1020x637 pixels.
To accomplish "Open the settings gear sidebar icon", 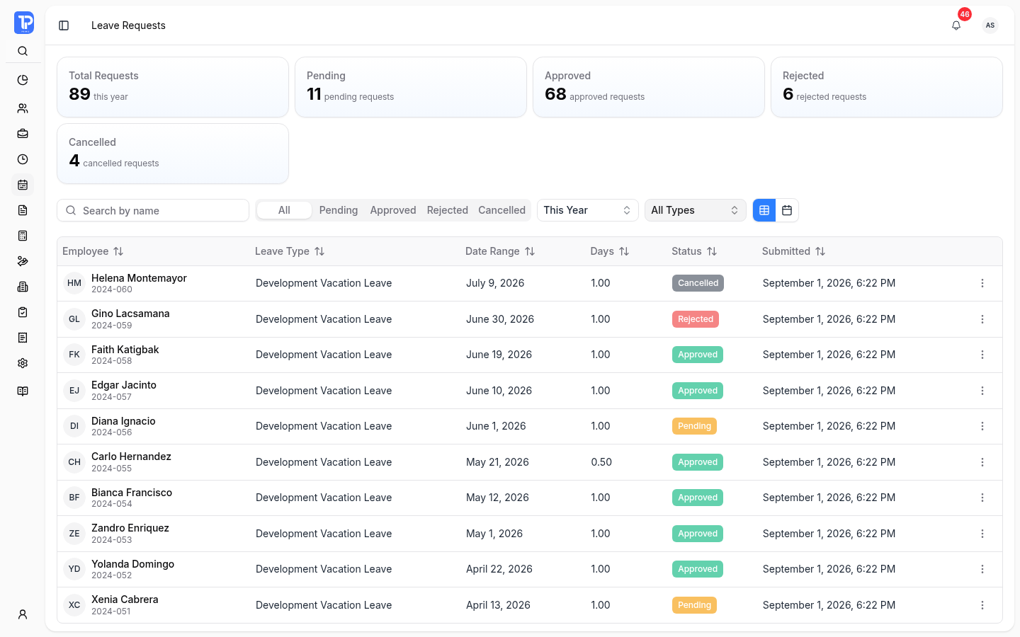I will click(23, 363).
